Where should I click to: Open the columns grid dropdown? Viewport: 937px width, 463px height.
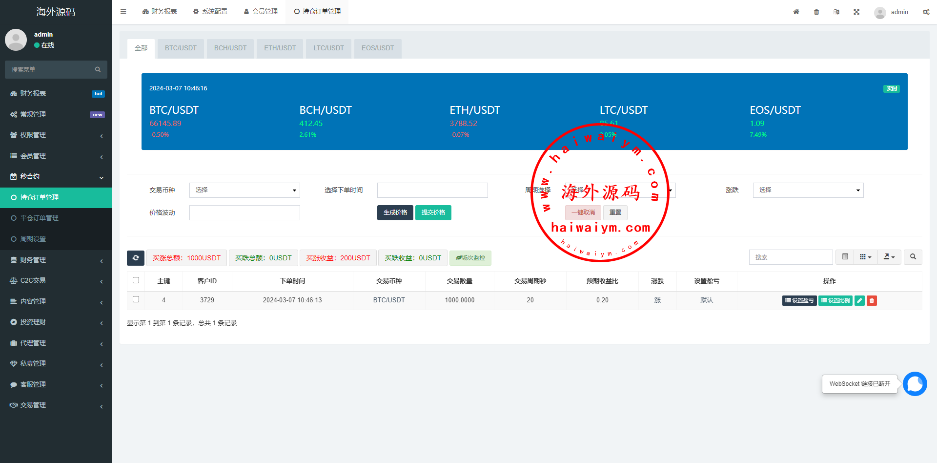[x=865, y=257]
